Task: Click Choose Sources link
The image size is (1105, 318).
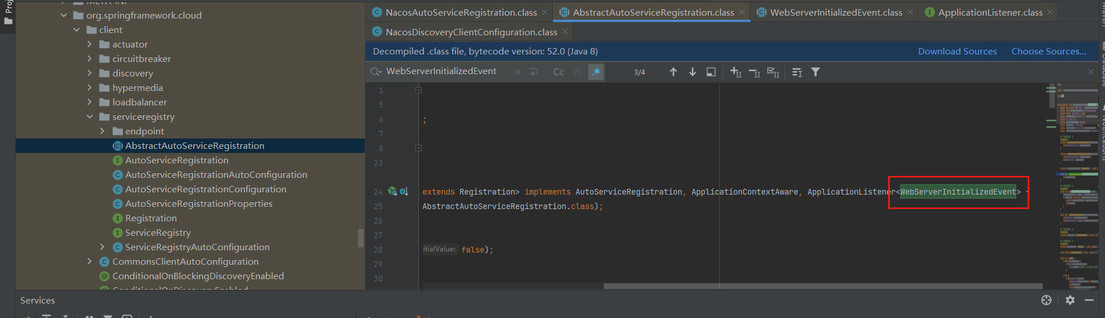Action: pyautogui.click(x=1049, y=51)
